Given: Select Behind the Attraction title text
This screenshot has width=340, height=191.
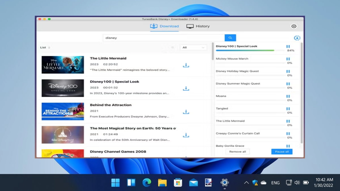Looking at the screenshot, I should tap(111, 105).
